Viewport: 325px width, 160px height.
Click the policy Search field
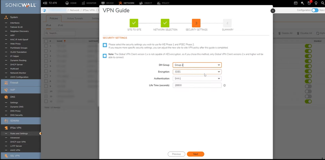click(60, 33)
